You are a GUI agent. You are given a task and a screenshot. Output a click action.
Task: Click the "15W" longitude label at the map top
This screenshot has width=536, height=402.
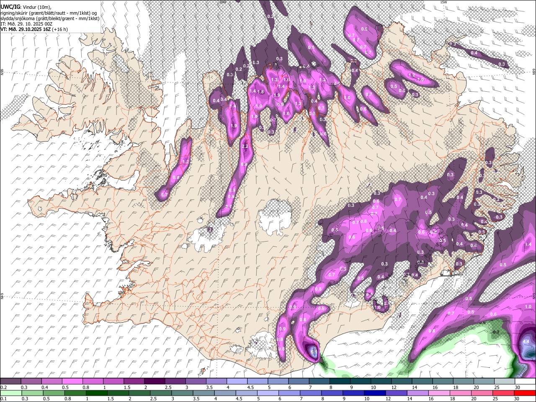(443, 2)
